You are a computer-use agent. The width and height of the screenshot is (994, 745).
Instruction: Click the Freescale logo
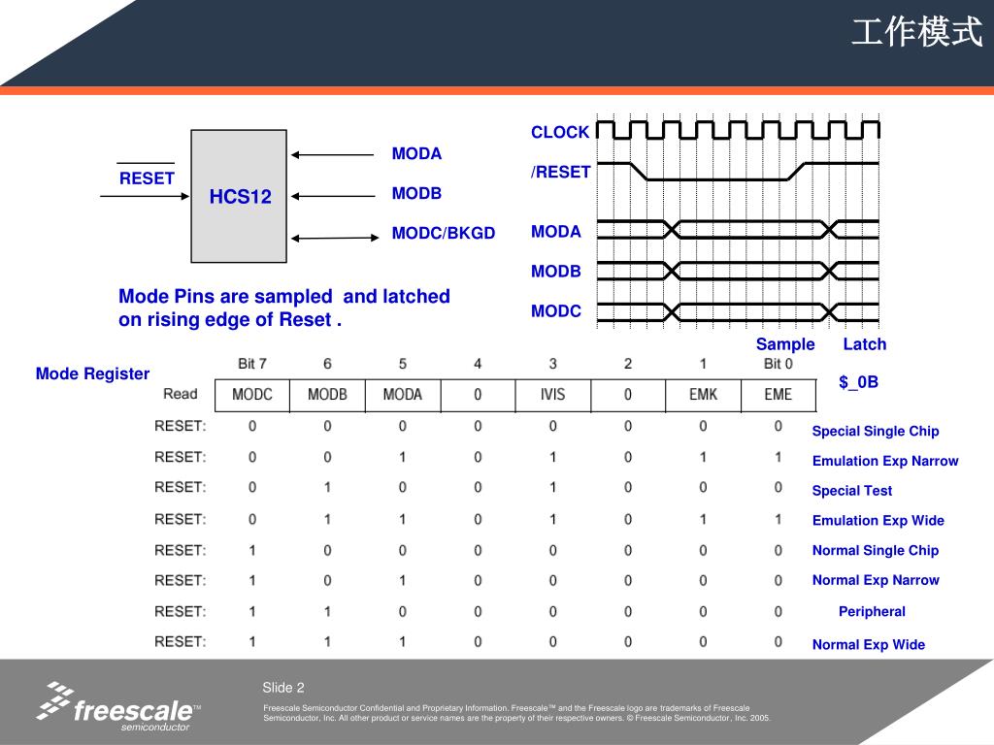[x=118, y=707]
